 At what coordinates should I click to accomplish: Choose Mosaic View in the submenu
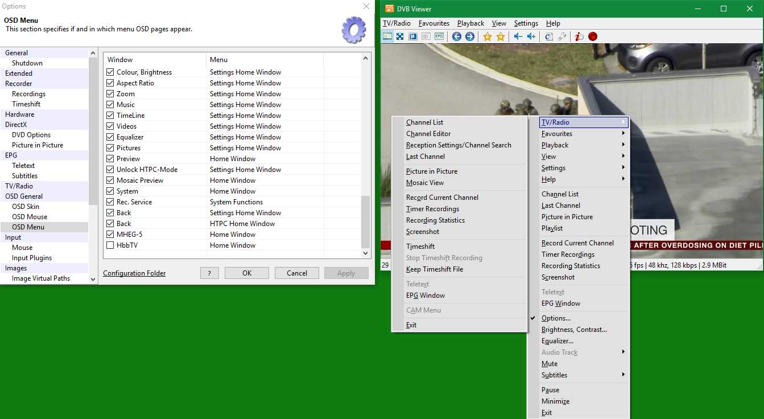pos(425,183)
